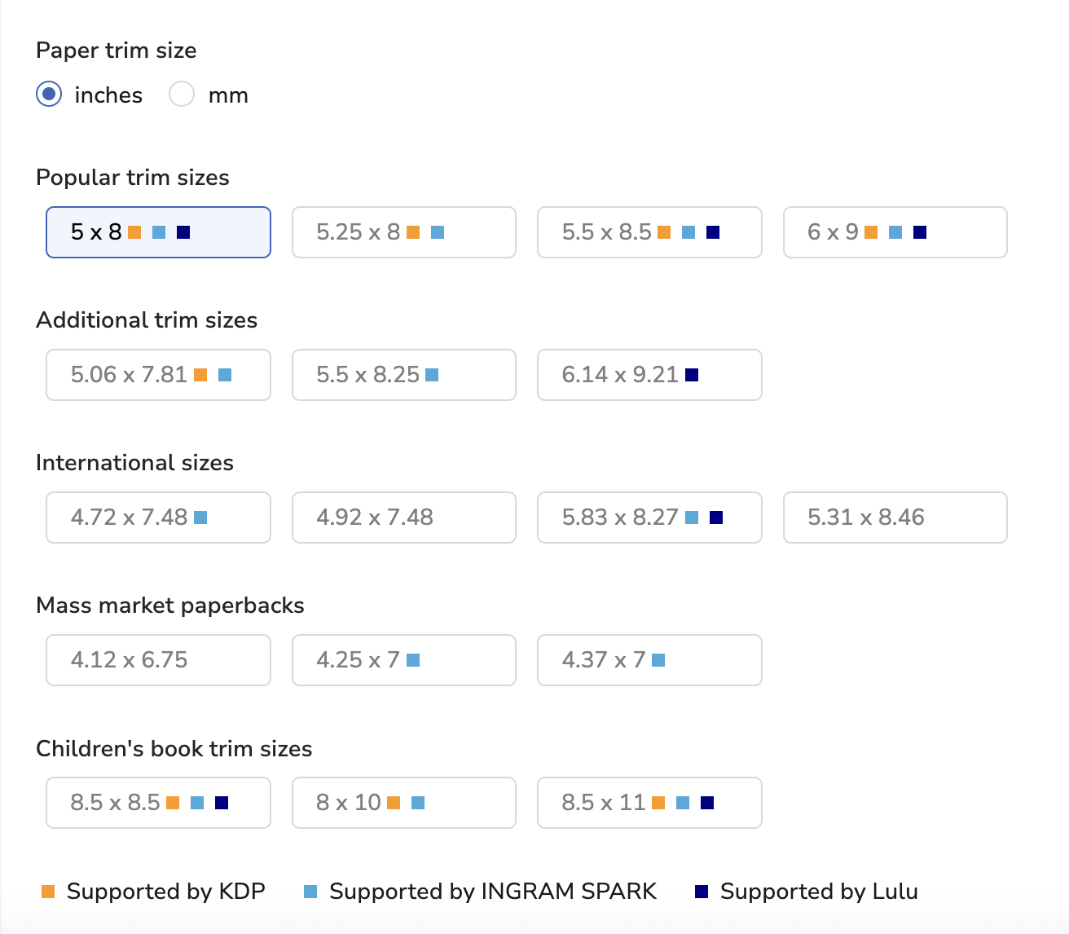Switch units to mm

(x=182, y=95)
